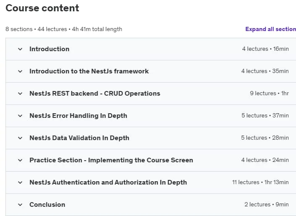
Task: Select 'NestJs Data Validation In Depth' title
Action: (x=79, y=138)
